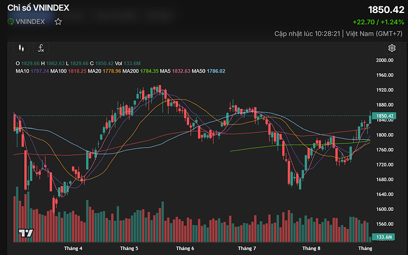Click the high price H 1862.63 value
The height and width of the screenshot is (255, 408).
tap(53, 63)
